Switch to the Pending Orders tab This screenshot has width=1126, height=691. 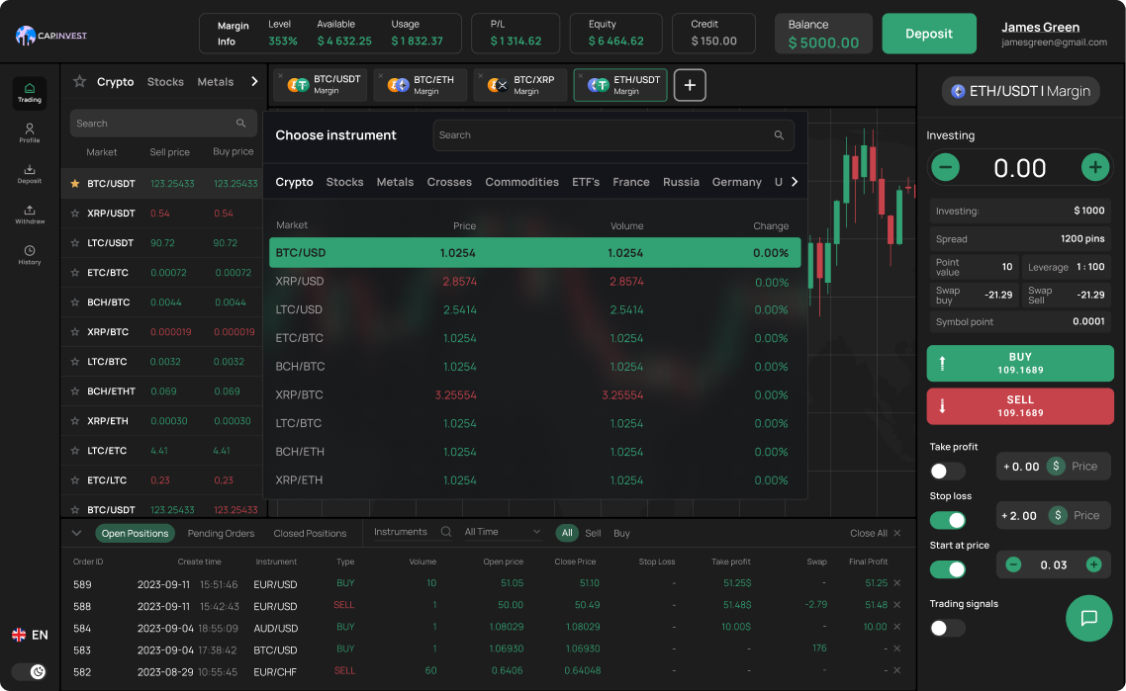[x=221, y=534]
